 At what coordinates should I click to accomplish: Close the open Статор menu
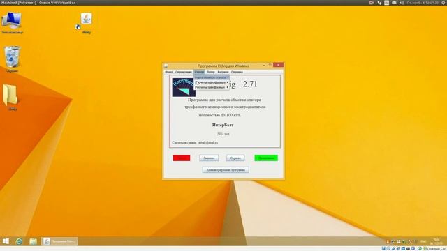[199, 72]
